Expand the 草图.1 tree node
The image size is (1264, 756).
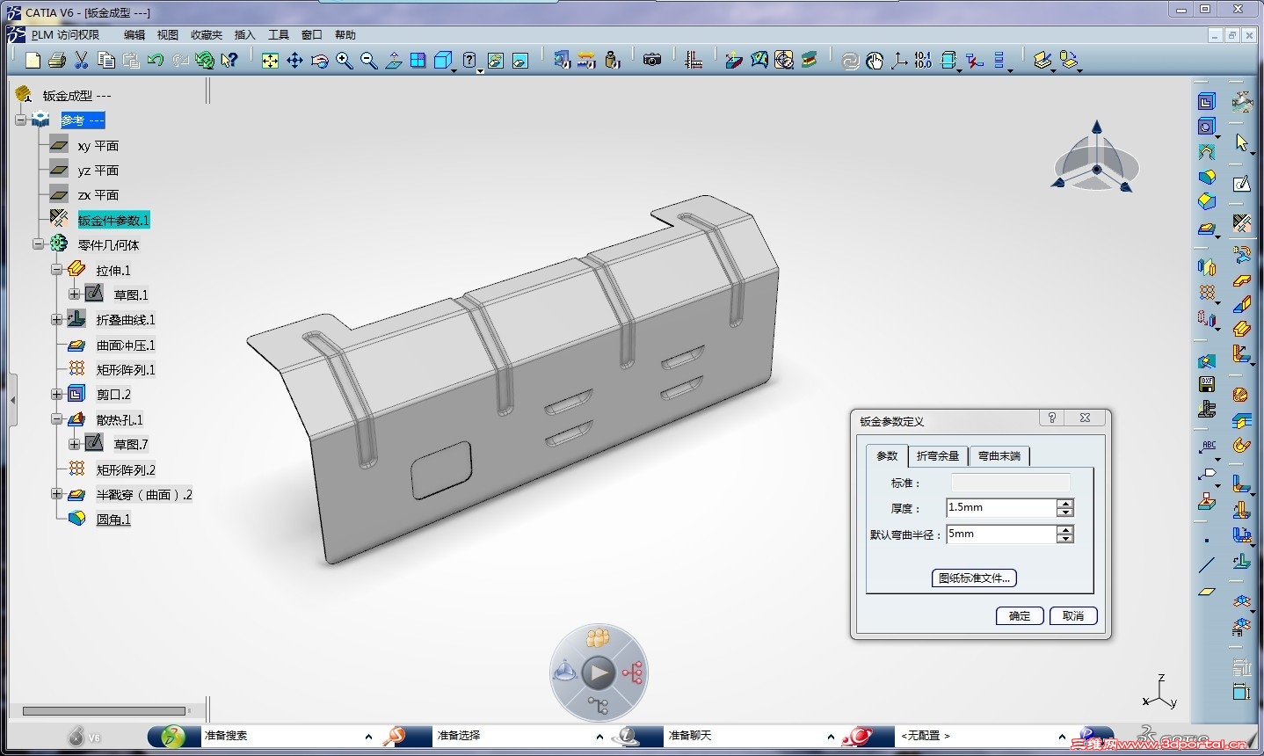pyautogui.click(x=75, y=294)
